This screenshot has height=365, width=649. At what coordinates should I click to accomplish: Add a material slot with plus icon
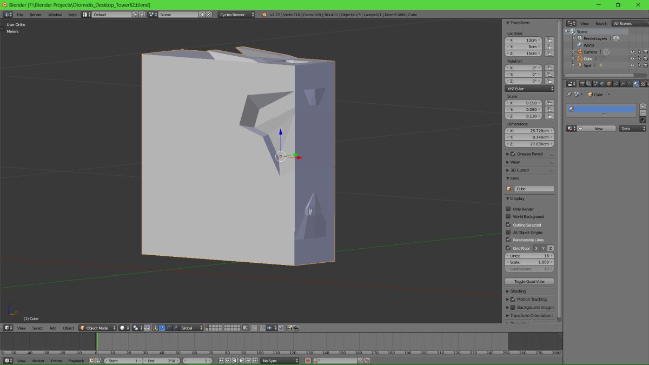tap(643, 107)
